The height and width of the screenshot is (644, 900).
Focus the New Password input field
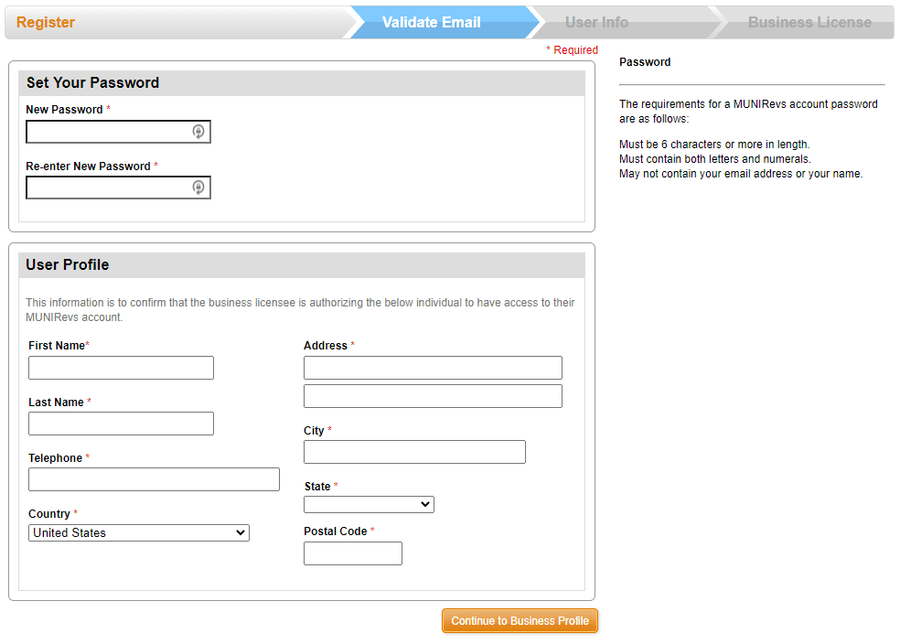(108, 132)
